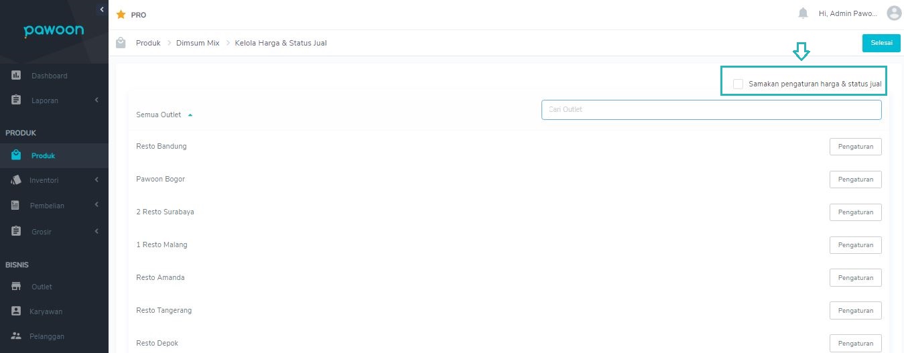This screenshot has width=904, height=353.
Task: Click the Pawoon Bogor outlet name
Action: (160, 179)
